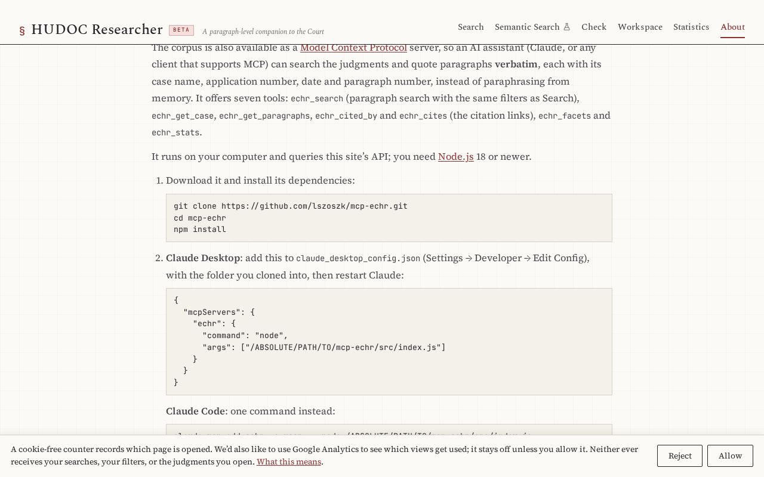
Task: Click the echr_get_paragraphs tool name
Action: point(264,116)
